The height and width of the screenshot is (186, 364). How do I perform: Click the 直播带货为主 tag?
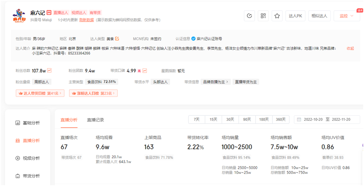tap(246, 82)
